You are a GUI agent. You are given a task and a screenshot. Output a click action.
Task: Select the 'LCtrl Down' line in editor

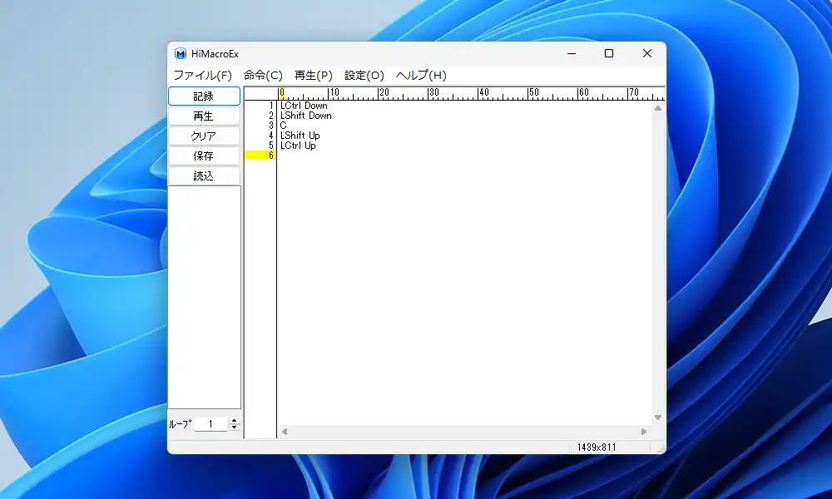coord(305,106)
